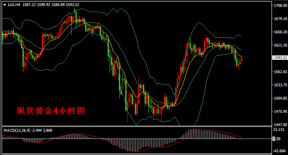Select the MACD(12,26,9) indicator label

17,131
